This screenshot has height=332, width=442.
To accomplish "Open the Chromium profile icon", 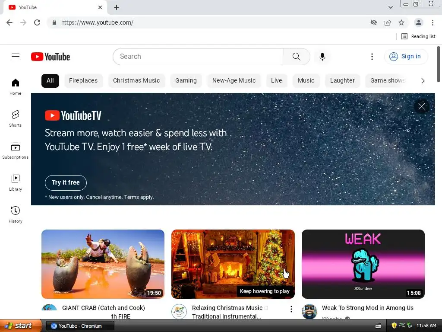I will coord(419,22).
